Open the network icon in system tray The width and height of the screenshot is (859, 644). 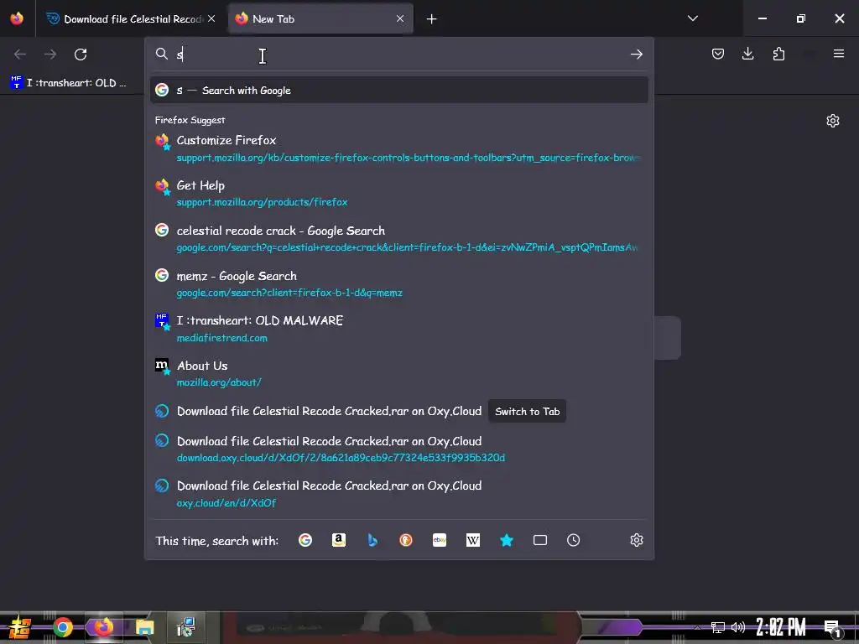coord(717,627)
